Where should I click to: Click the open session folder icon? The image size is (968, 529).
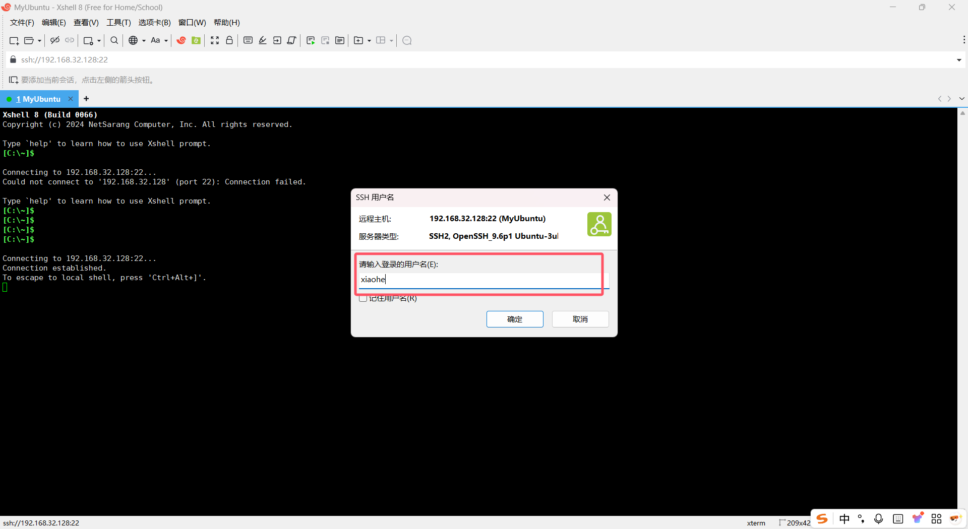pyautogui.click(x=29, y=40)
